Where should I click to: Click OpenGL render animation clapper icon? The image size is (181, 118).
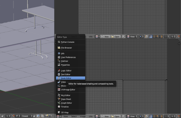click(x=50, y=116)
